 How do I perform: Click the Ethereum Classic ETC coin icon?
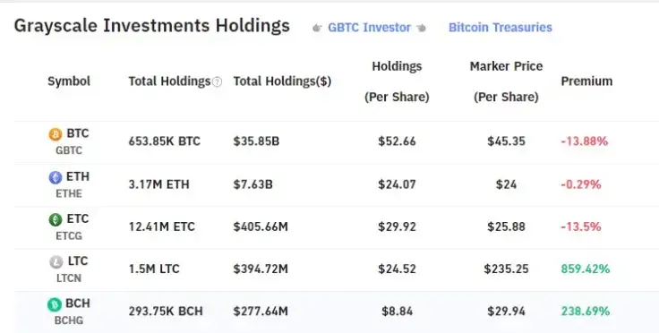click(x=56, y=219)
